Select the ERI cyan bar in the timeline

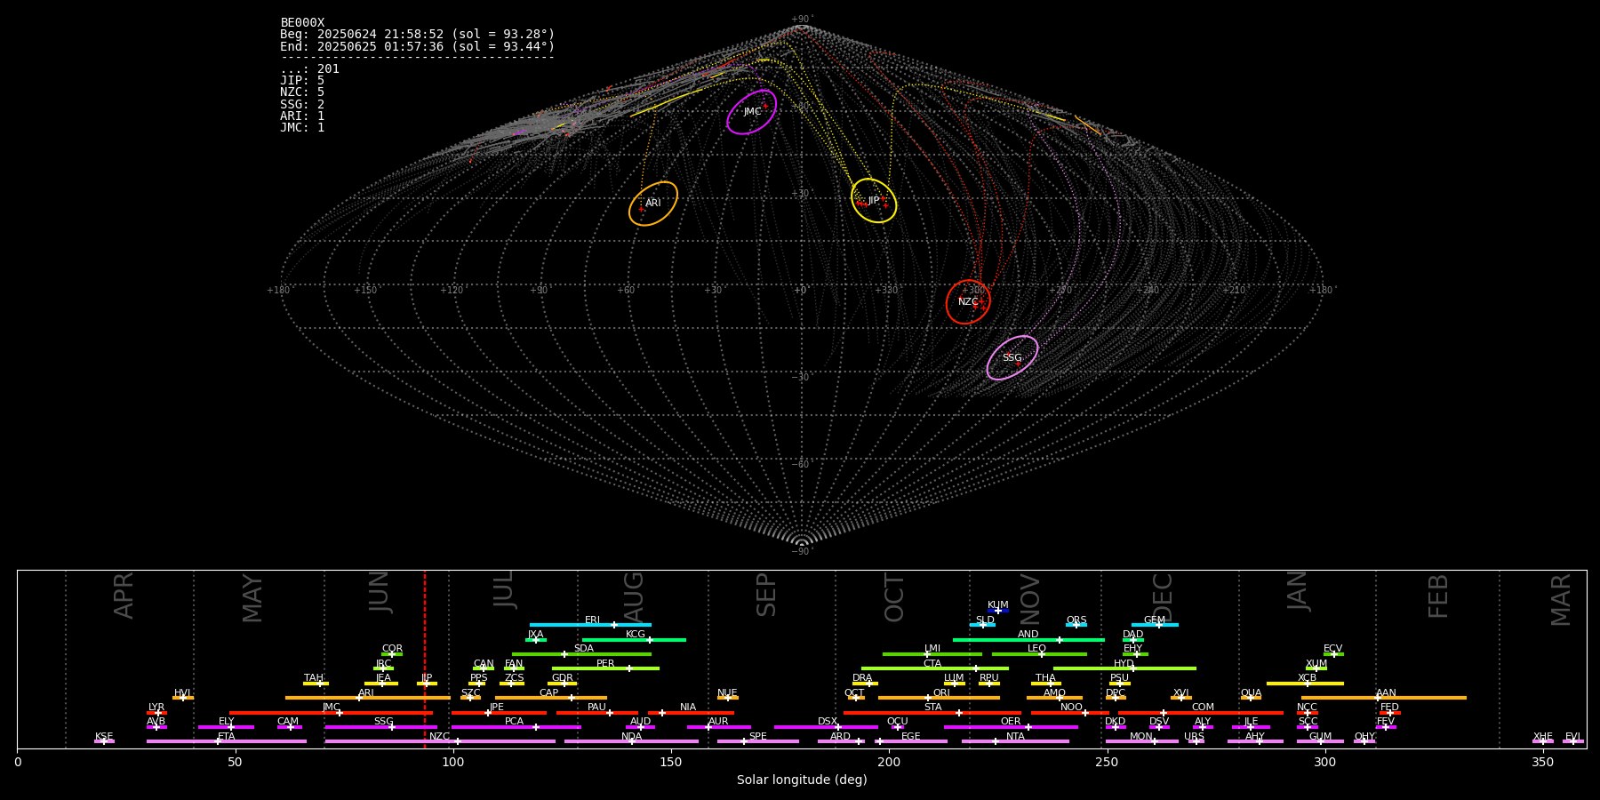pos(590,625)
